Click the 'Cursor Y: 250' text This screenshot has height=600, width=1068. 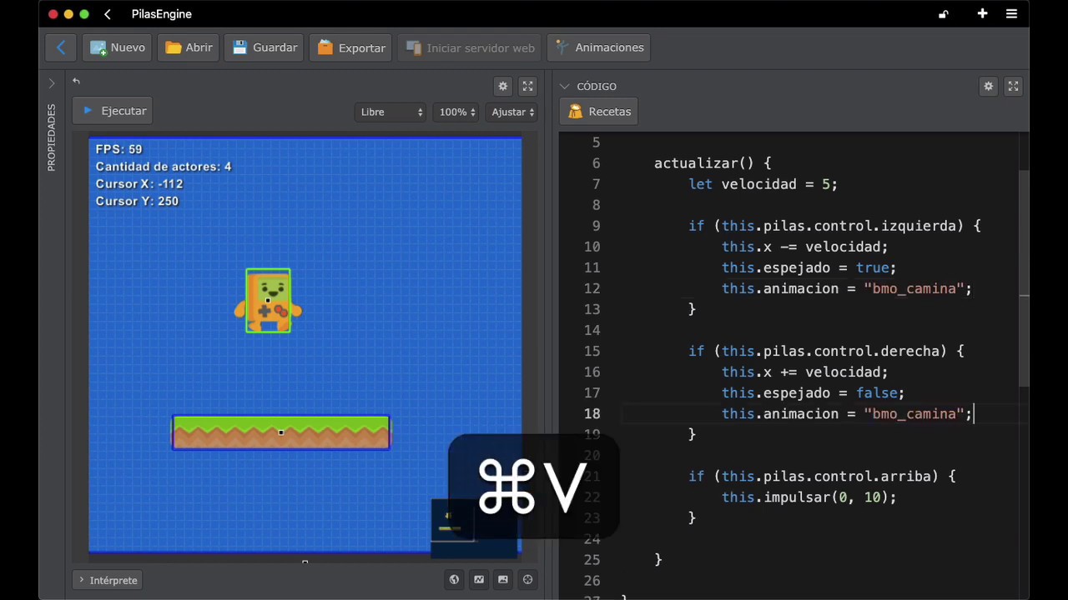coord(137,202)
